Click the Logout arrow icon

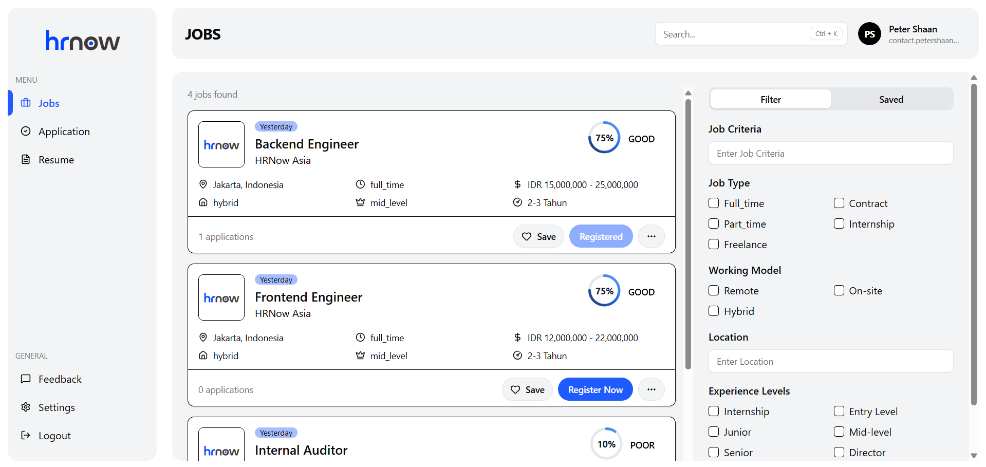pos(26,435)
